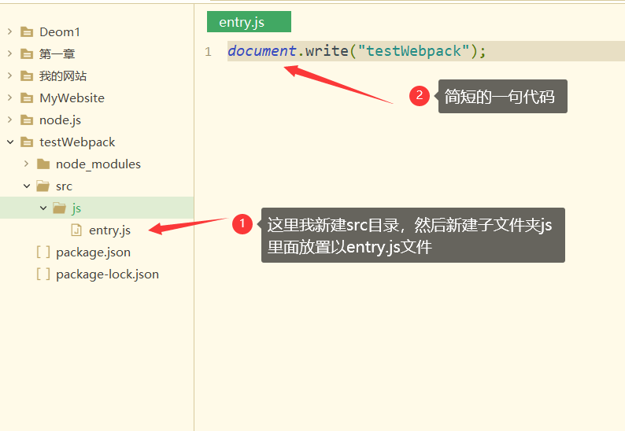The width and height of the screenshot is (625, 431).
Task: Click the entry.js file icon
Action: (76, 230)
